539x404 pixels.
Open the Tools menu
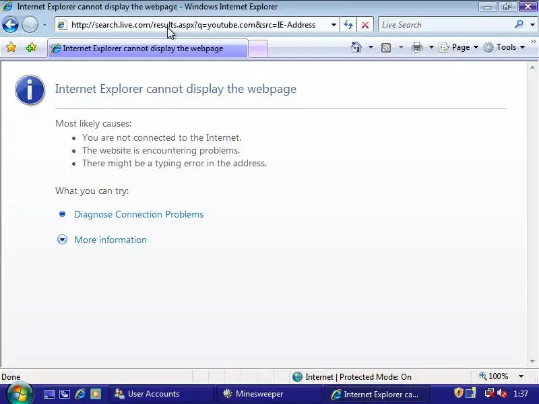[504, 47]
